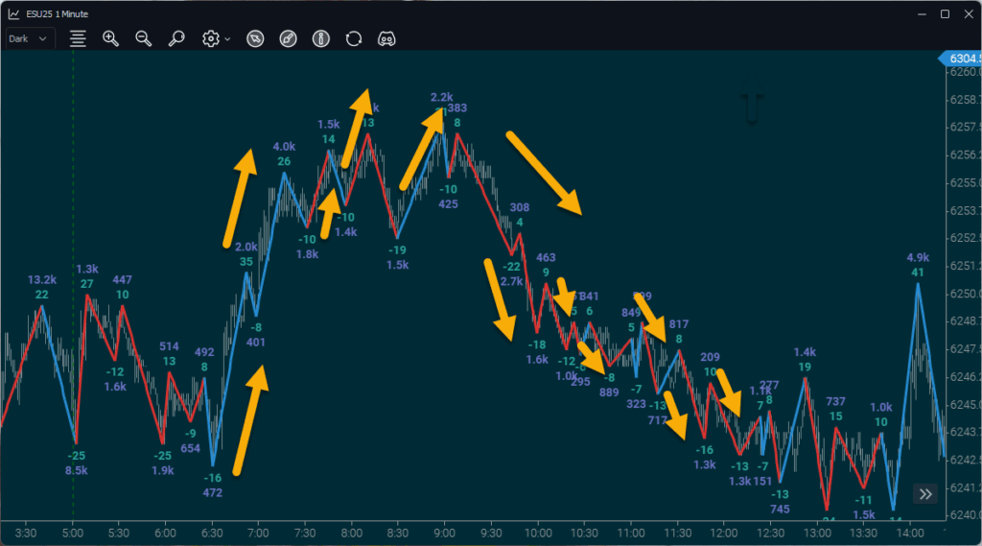Click the 2.0k swing label

click(246, 247)
